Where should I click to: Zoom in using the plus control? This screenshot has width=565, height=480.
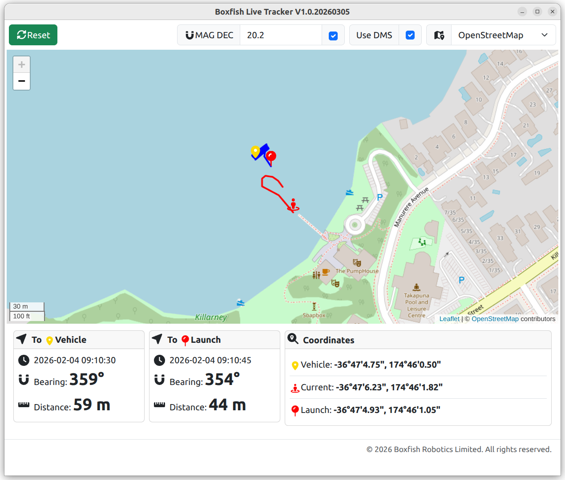coord(21,64)
